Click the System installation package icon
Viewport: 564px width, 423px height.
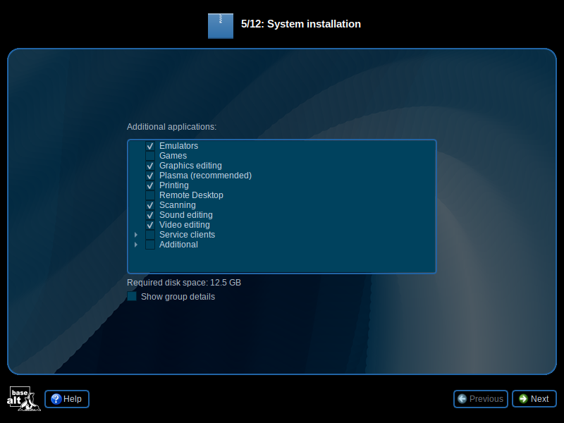[x=221, y=26]
